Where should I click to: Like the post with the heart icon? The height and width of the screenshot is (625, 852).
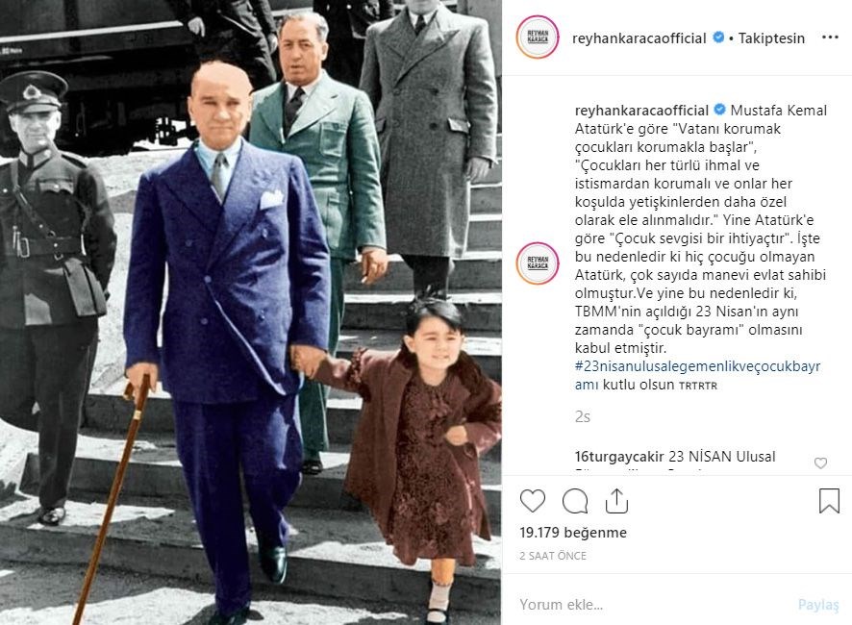533,501
